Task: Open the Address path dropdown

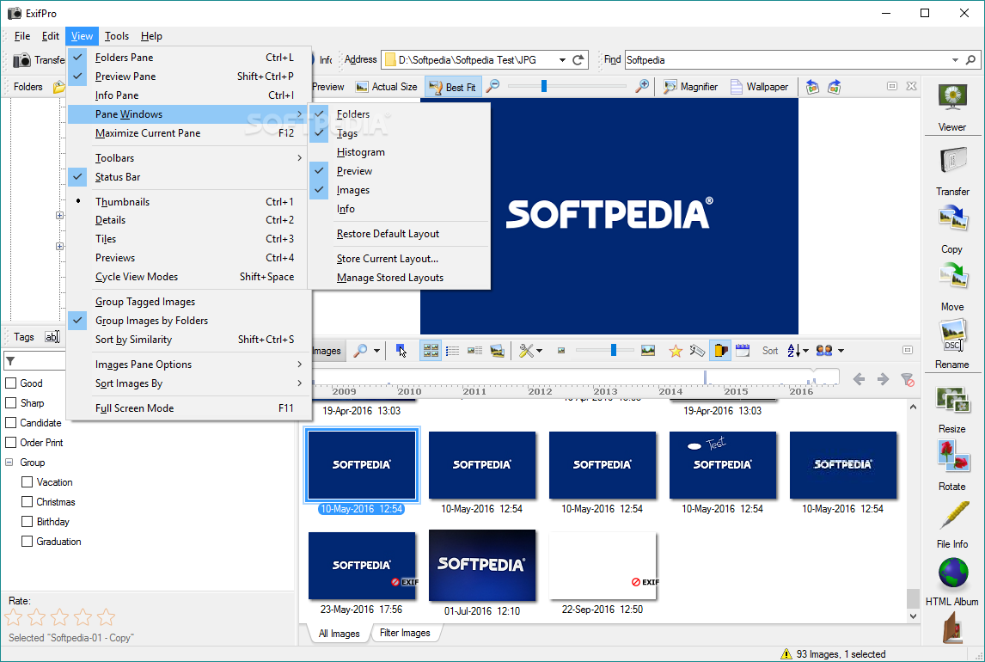Action: coord(562,59)
